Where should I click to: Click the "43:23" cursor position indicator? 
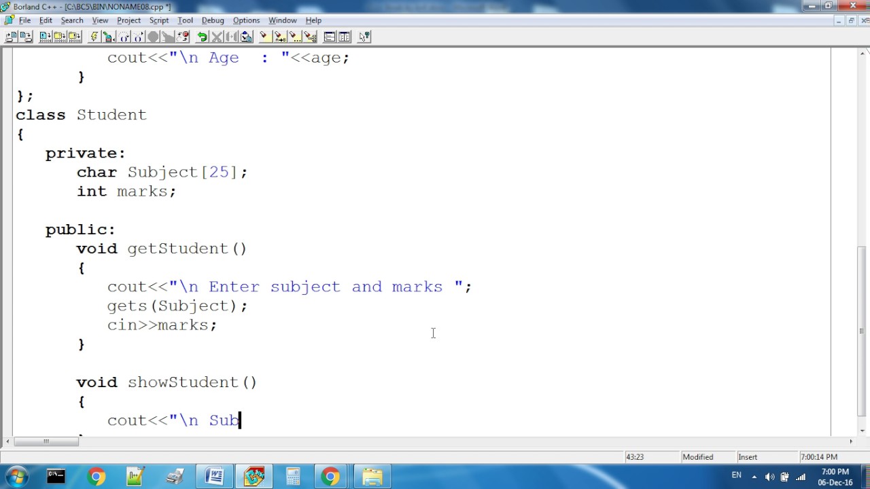pos(634,457)
